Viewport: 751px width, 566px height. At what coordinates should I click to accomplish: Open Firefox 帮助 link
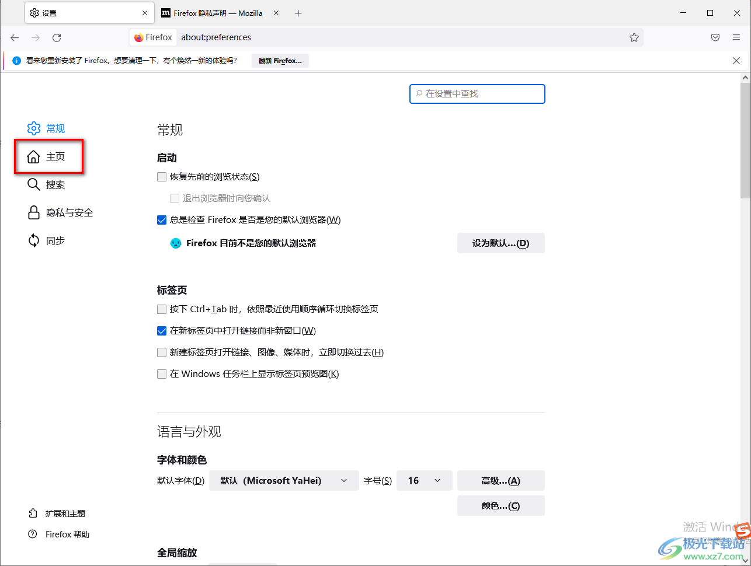click(59, 534)
